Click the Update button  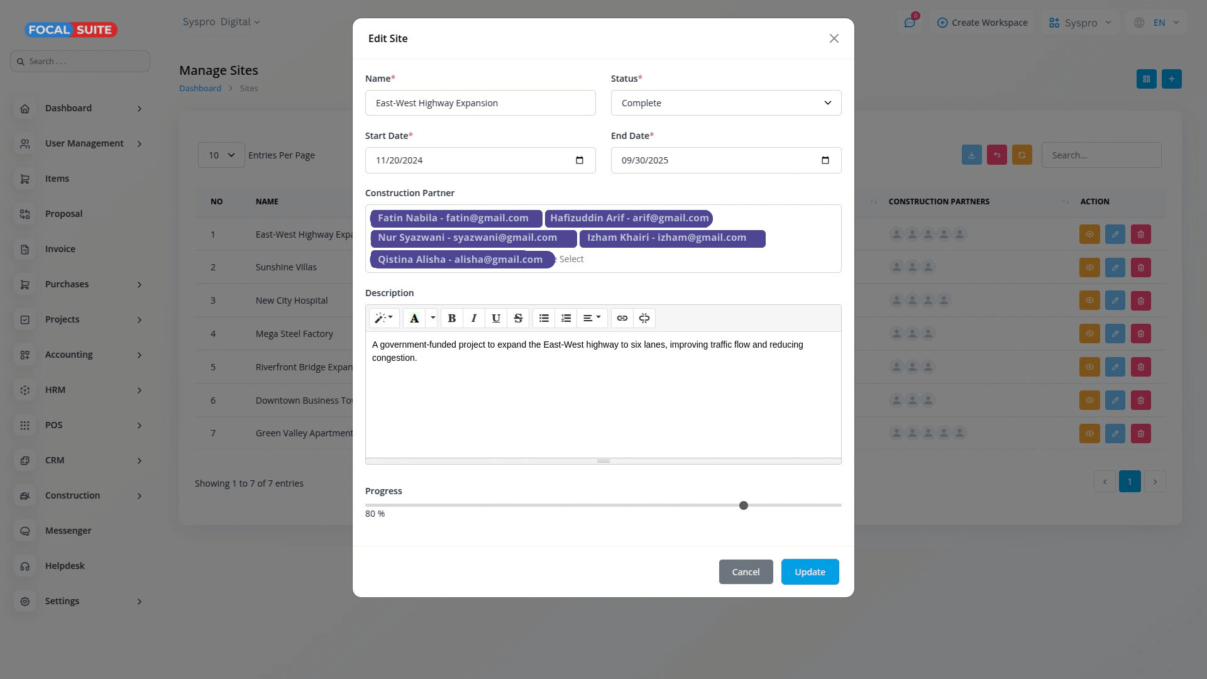[810, 572]
